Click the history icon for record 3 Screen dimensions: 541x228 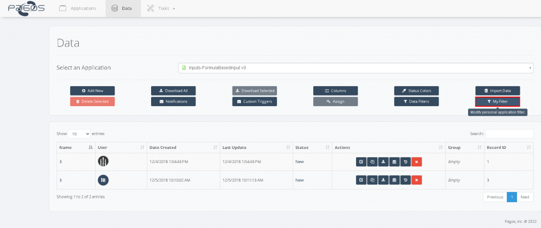pos(405,180)
